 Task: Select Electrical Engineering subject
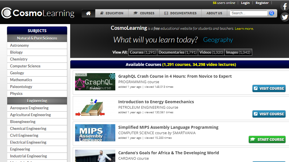pyautogui.click(x=37, y=142)
